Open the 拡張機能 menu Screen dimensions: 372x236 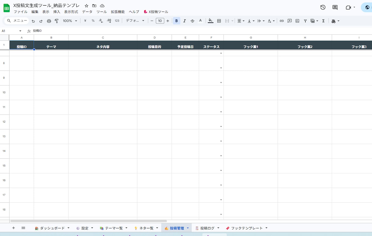[118, 12]
